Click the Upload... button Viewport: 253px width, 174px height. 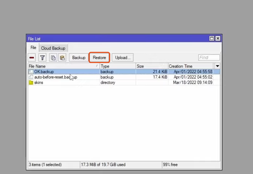click(123, 58)
